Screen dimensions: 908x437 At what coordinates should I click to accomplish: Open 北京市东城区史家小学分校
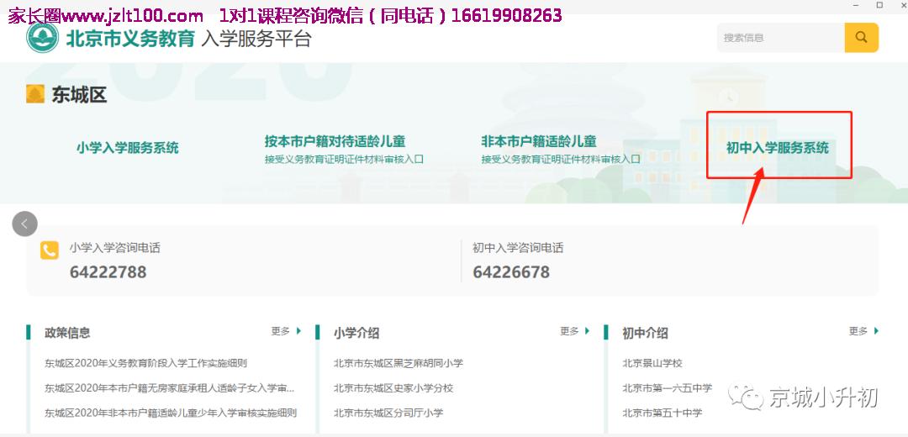[x=393, y=387]
